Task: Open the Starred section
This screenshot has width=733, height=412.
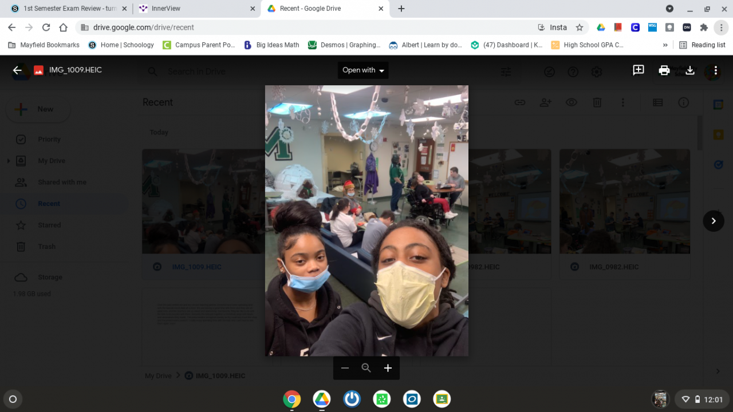Action: coord(49,225)
